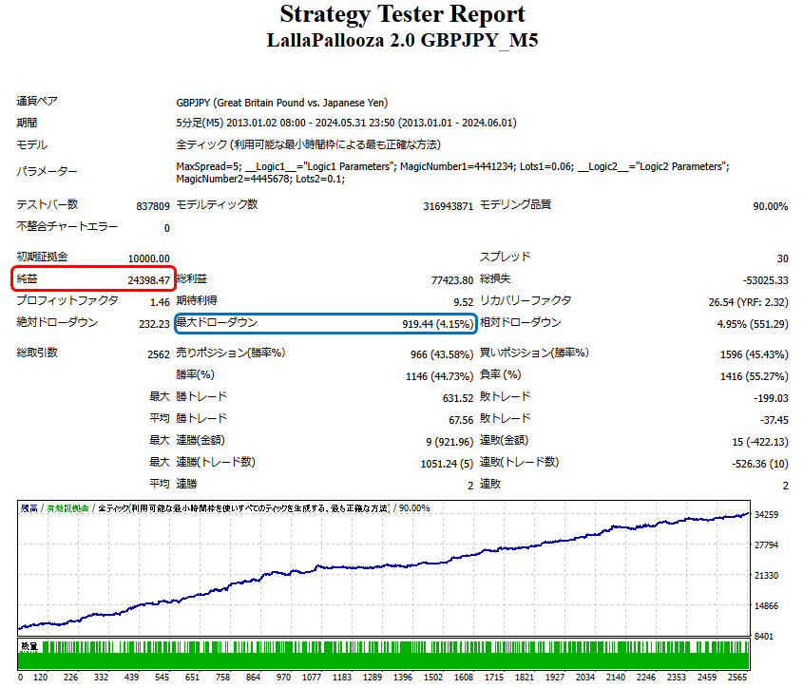Click the 買いポジション value 1596 (45.43%)
803x688 pixels.
point(754,354)
